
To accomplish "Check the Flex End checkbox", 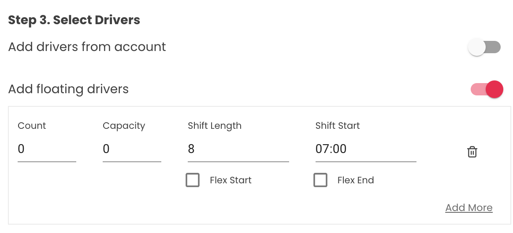I will pos(320,180).
